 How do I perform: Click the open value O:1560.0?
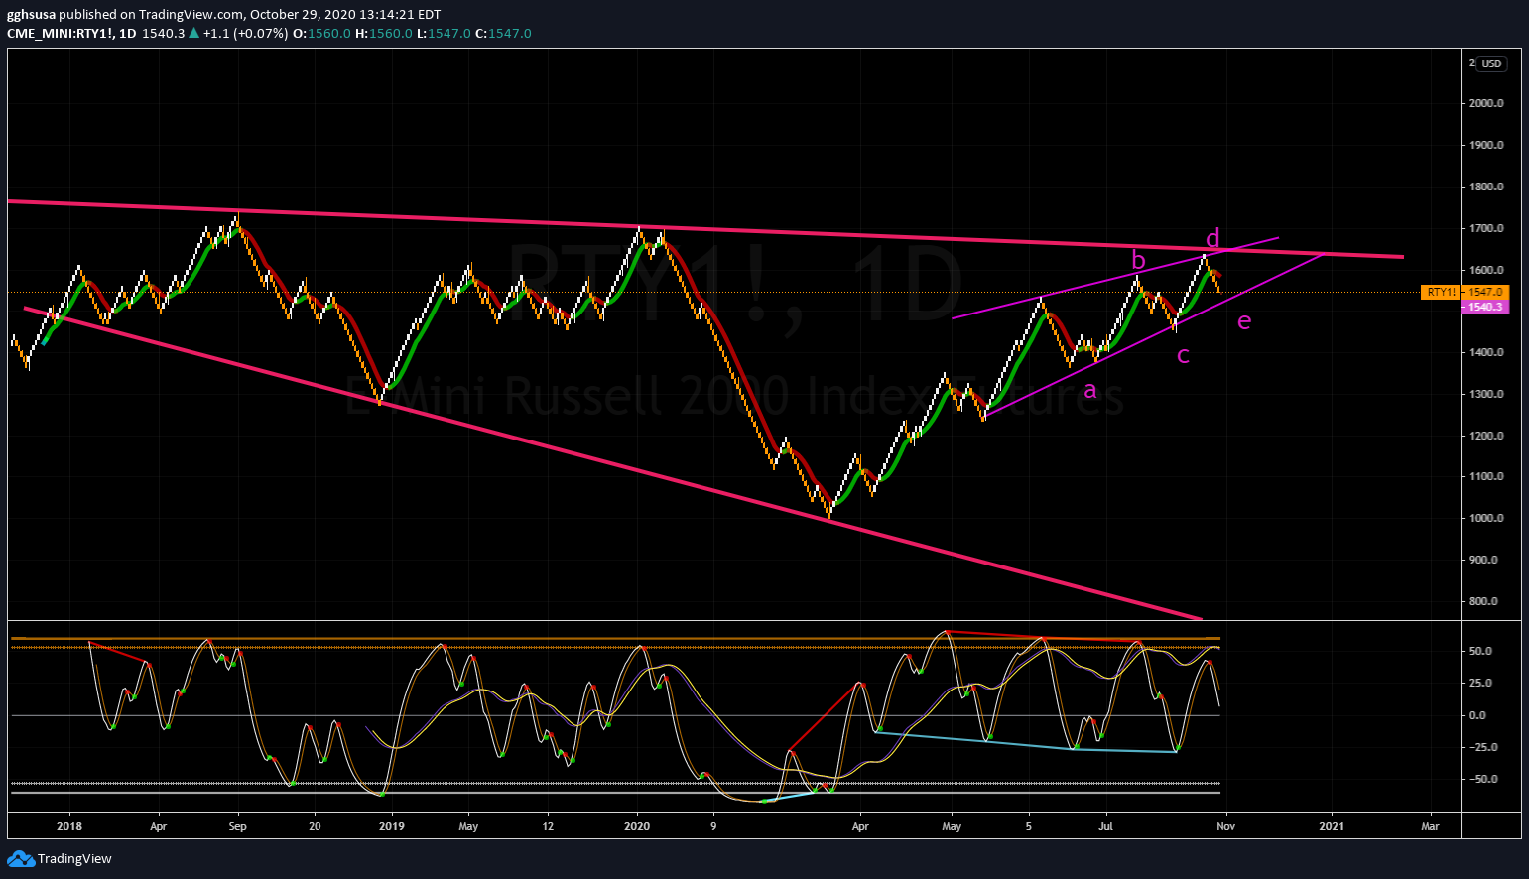322,33
